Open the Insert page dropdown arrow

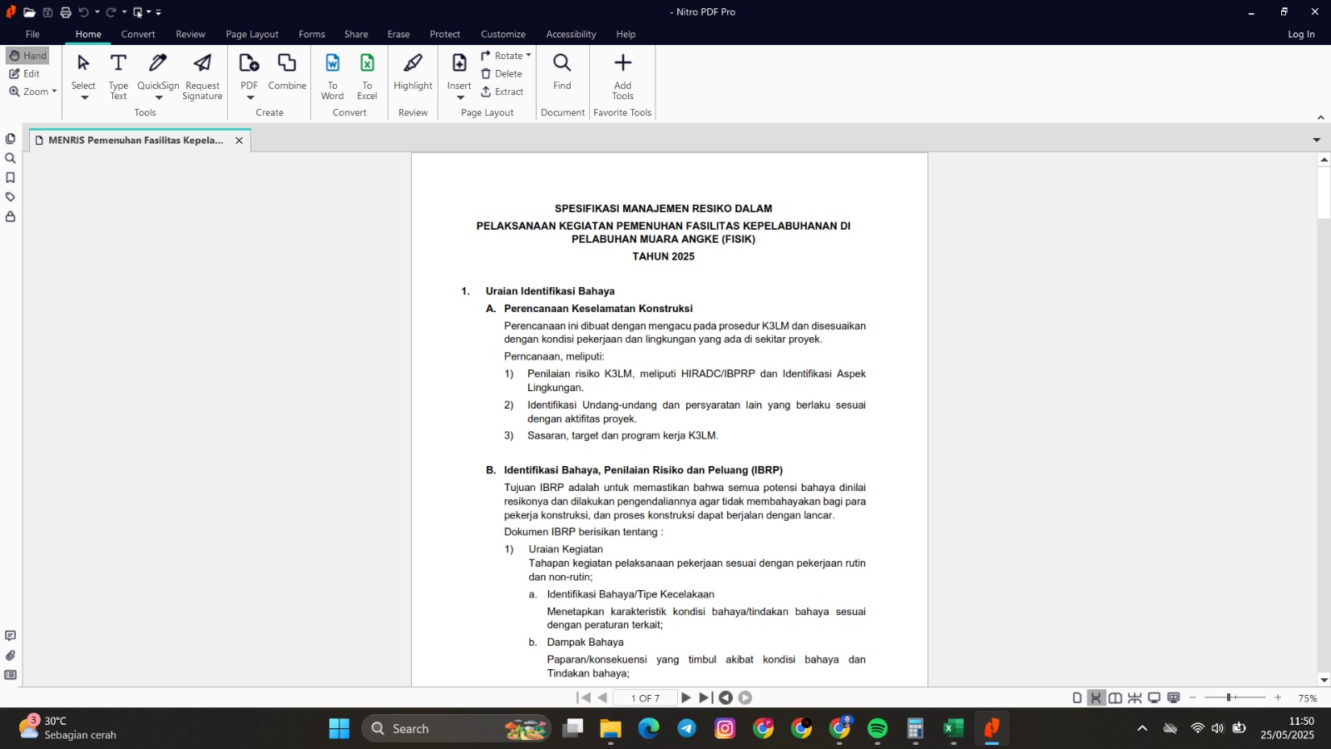460,98
